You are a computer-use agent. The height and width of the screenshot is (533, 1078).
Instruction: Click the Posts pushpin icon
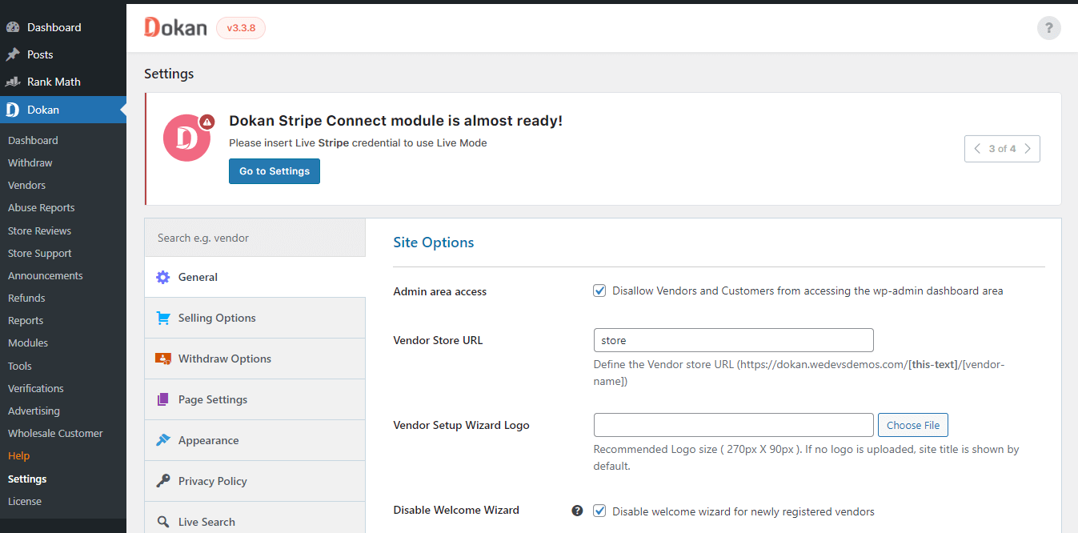(x=13, y=54)
